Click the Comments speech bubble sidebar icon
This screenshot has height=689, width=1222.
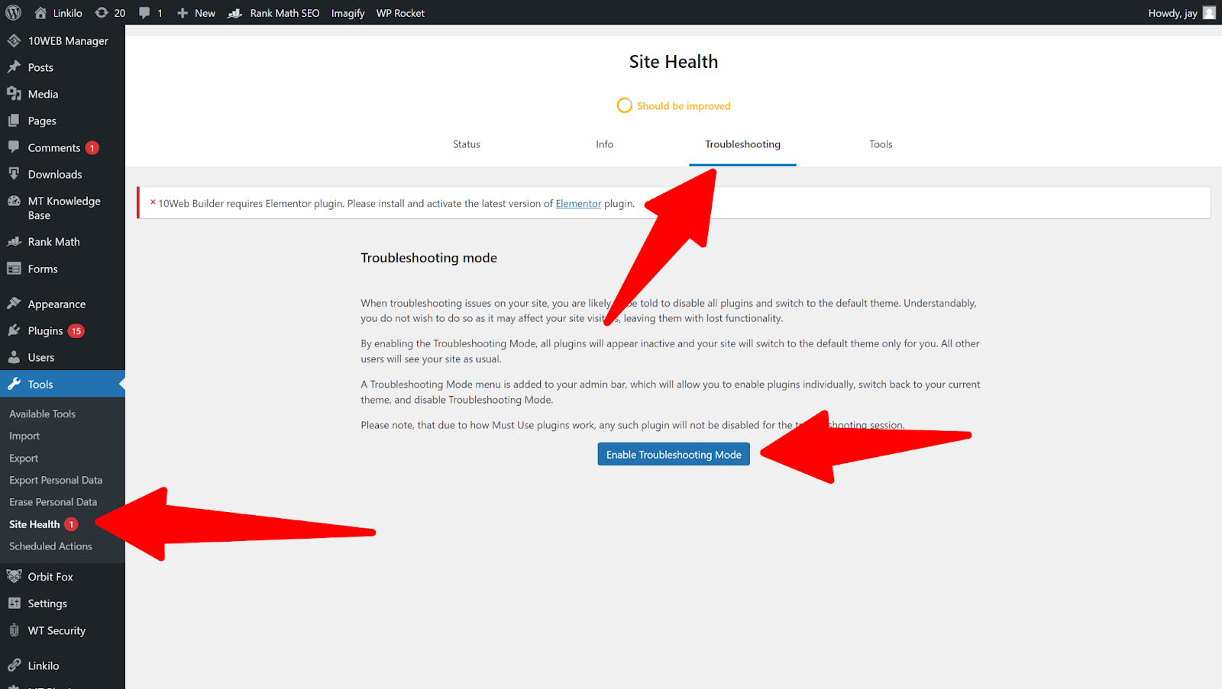click(x=14, y=147)
